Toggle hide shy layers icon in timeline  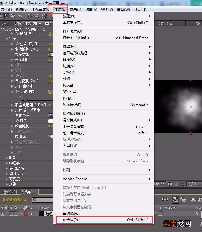pyautogui.click(x=193, y=200)
